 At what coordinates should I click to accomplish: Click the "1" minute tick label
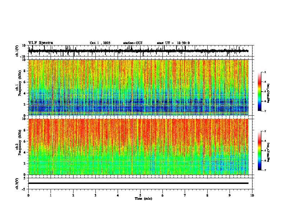click(51, 195)
